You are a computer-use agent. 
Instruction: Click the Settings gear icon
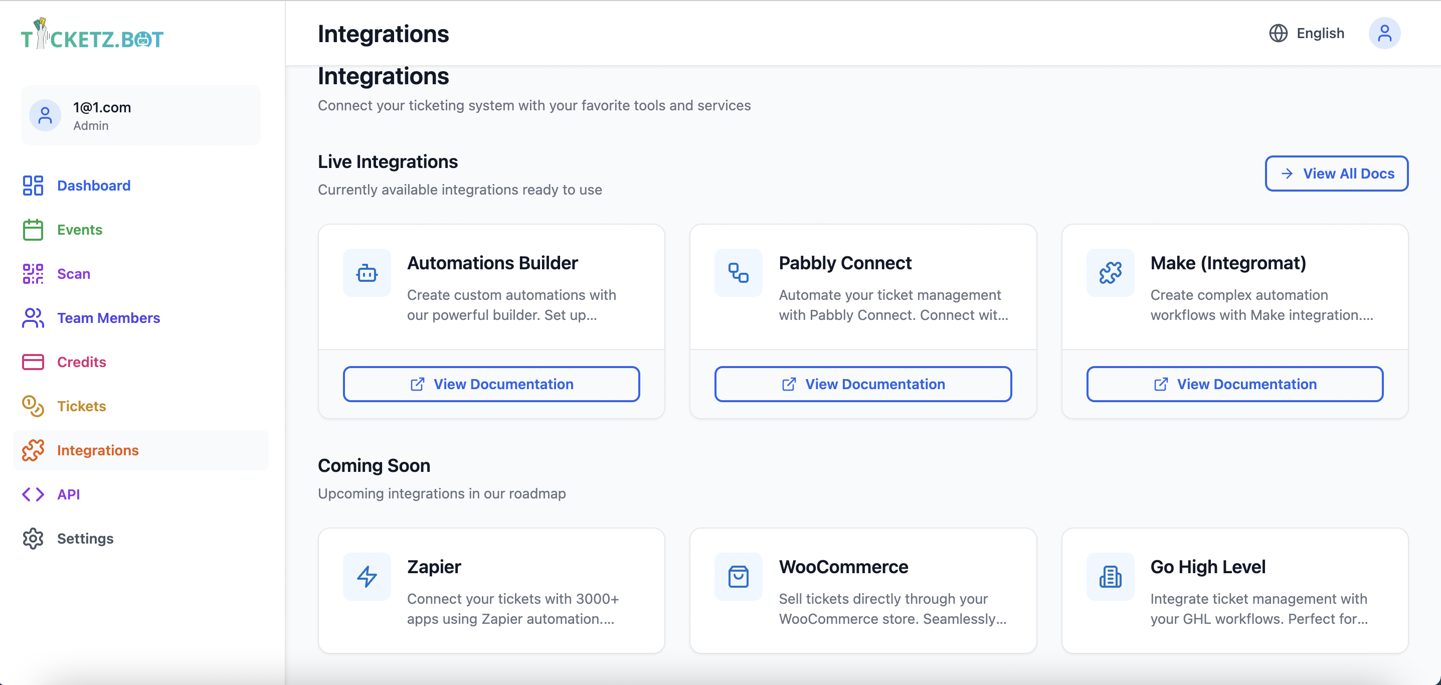pyautogui.click(x=33, y=539)
